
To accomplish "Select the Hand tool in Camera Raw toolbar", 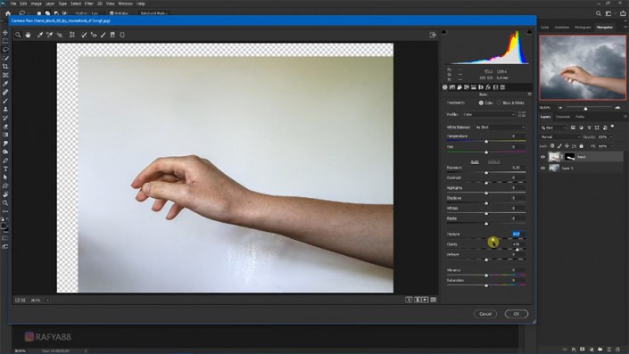I will click(x=28, y=35).
